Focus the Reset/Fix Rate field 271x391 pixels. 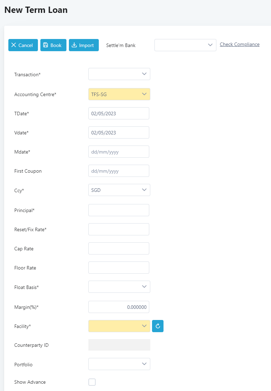[119, 229]
